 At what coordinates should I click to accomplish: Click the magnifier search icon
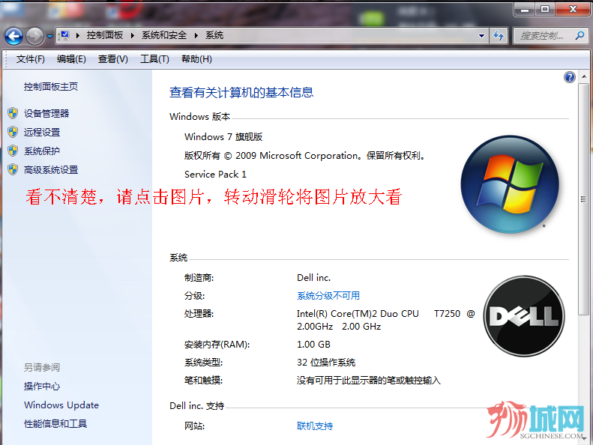pos(580,36)
